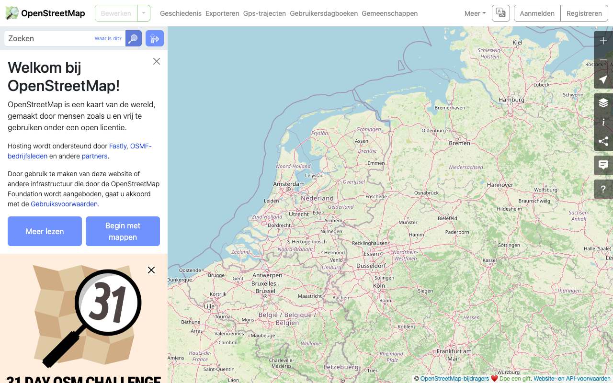Viewport: 613px width, 383px height.
Task: Click the Aanmelden button
Action: pos(537,13)
